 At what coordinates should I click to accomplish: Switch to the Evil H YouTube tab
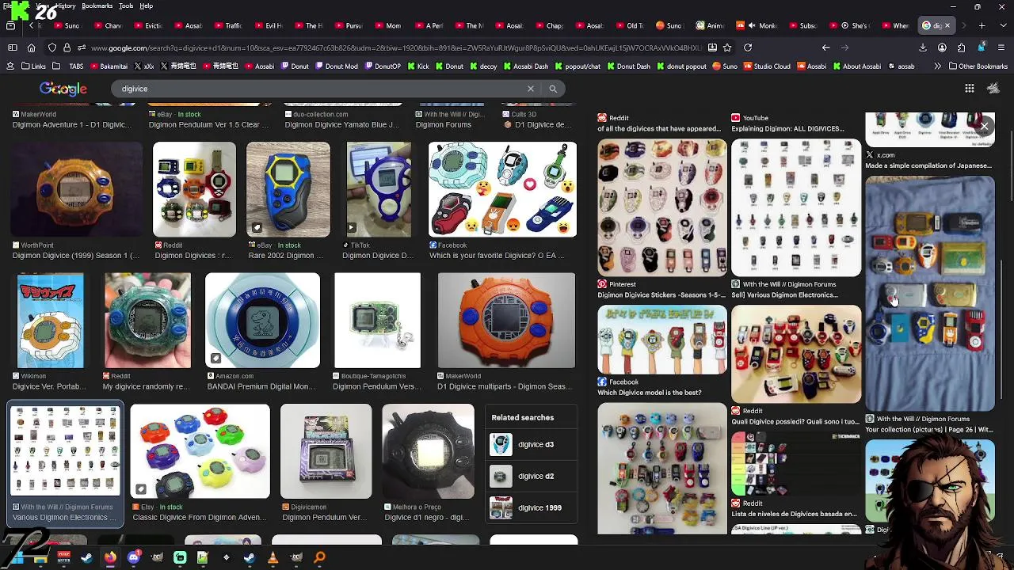pyautogui.click(x=268, y=25)
